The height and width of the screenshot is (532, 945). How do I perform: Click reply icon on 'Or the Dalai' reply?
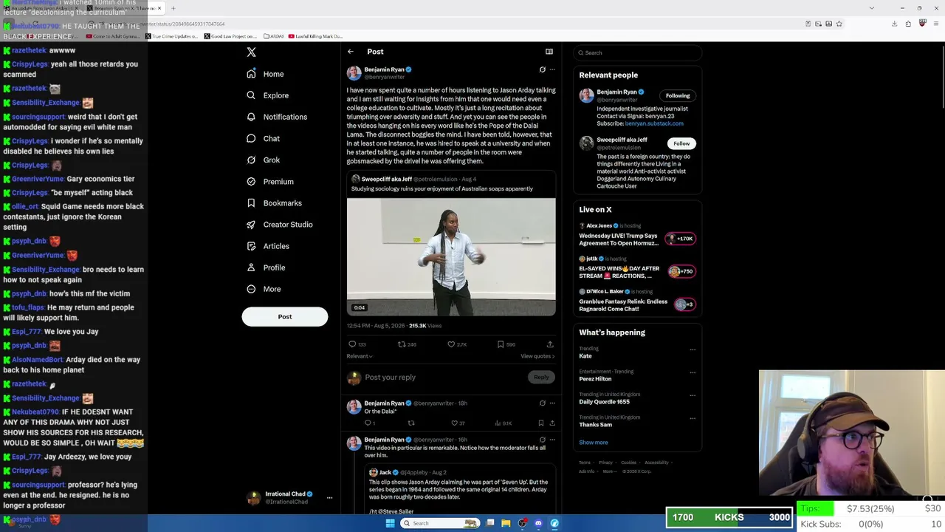point(368,423)
